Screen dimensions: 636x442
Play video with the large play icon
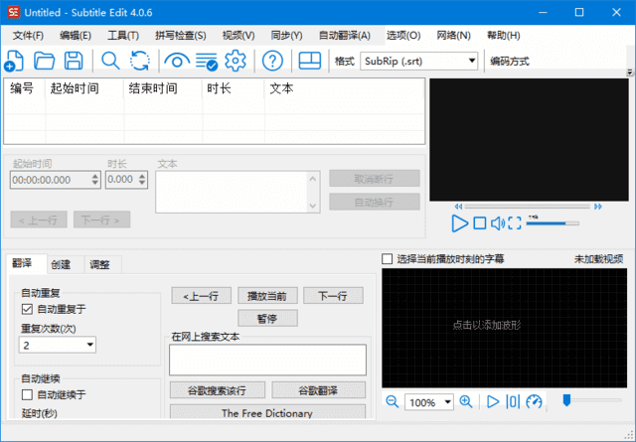pos(459,223)
